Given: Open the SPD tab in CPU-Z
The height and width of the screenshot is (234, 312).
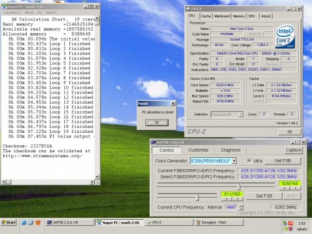Looking at the screenshot, I should [x=251, y=16].
